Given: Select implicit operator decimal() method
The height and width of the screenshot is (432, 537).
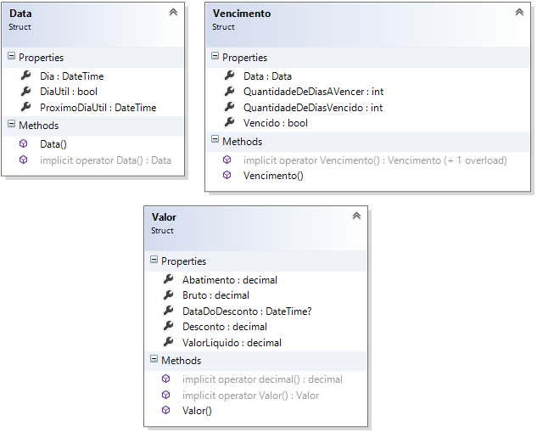Looking at the screenshot, I should click(x=262, y=379).
